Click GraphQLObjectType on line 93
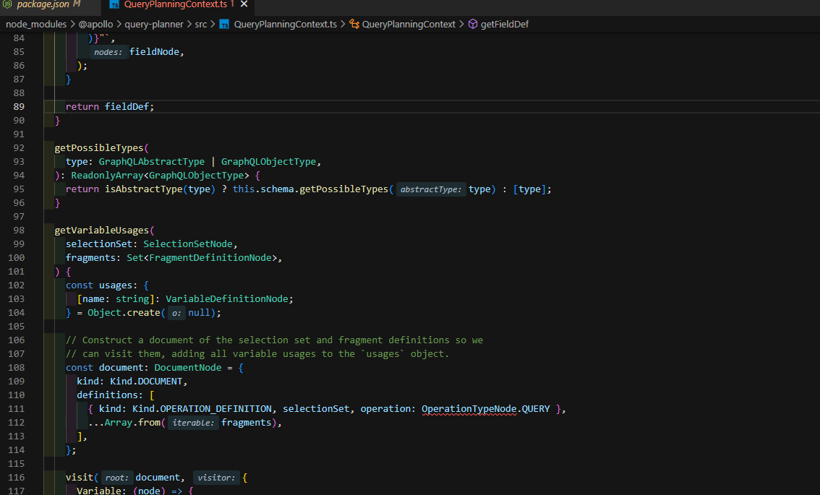This screenshot has height=495, width=820. 268,162
